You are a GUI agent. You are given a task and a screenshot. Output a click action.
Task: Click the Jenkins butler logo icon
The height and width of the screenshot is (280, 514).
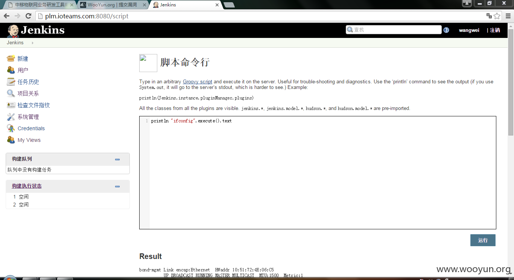pyautogui.click(x=13, y=31)
